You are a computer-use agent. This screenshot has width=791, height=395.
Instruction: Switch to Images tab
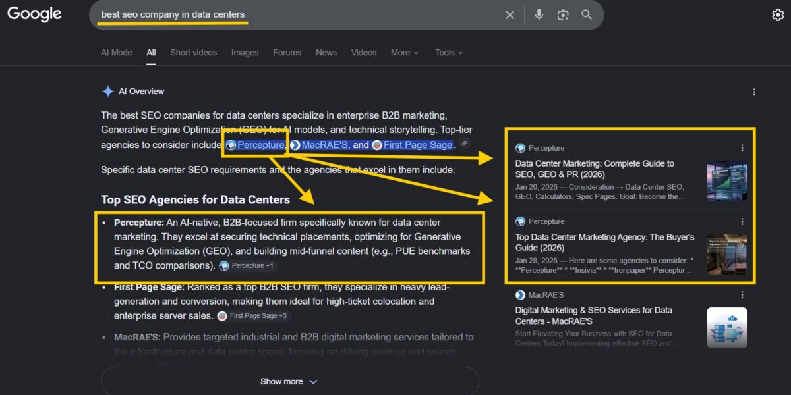245,53
